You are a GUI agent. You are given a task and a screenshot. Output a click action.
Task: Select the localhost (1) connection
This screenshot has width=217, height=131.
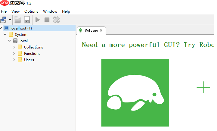pos(21,28)
